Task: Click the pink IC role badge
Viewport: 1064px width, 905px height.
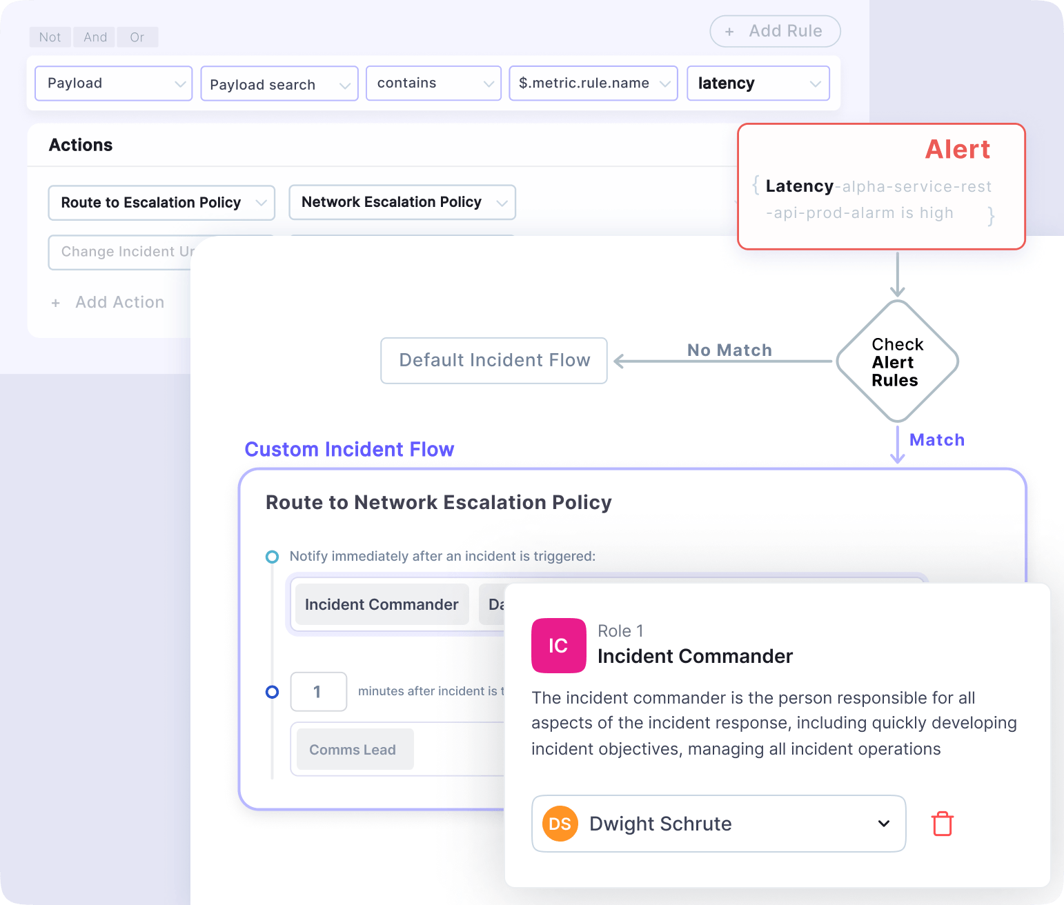Action: [558, 646]
